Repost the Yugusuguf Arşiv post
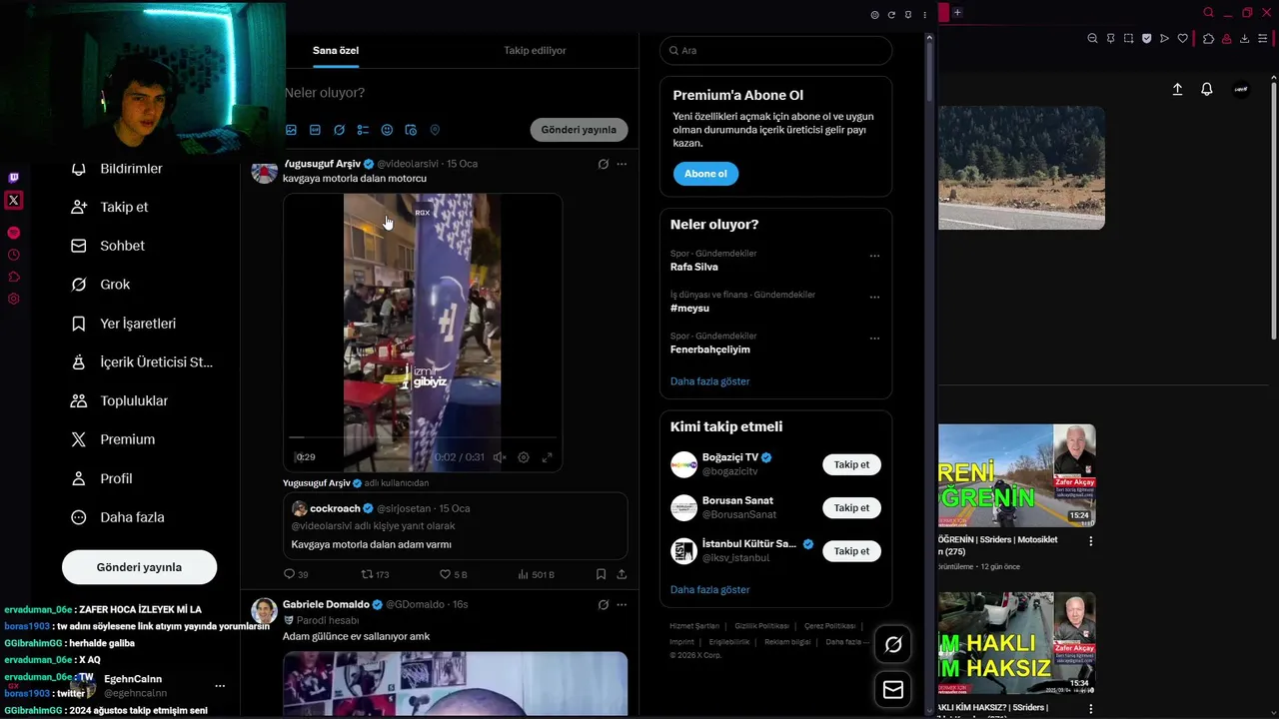 pyautogui.click(x=375, y=574)
